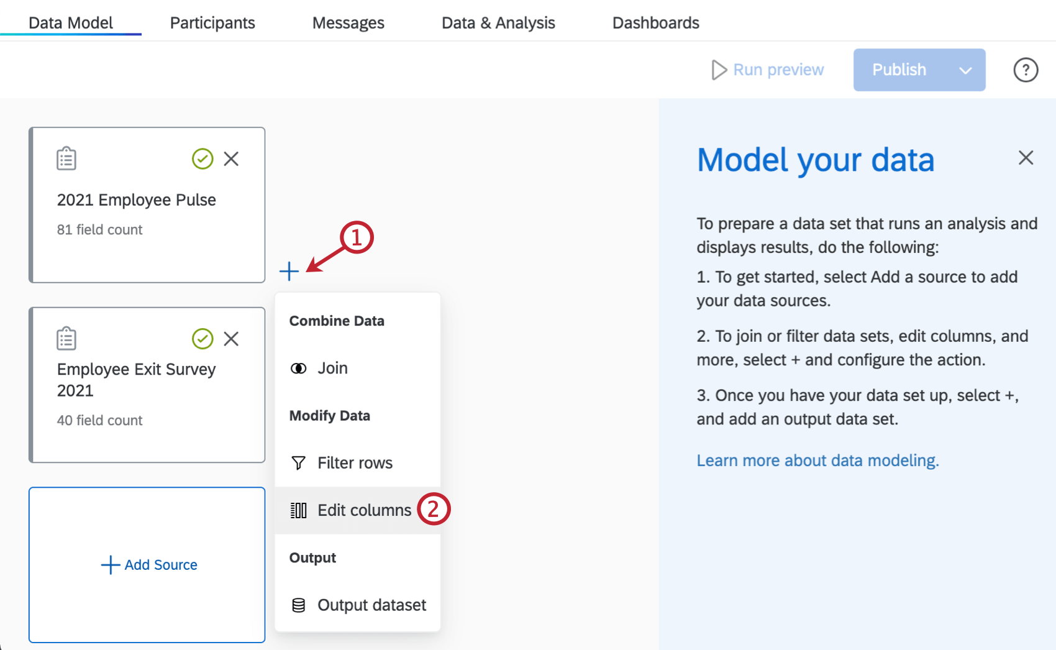
Task: Toggle the green status check on 2021 Employee Pulse
Action: tap(203, 159)
